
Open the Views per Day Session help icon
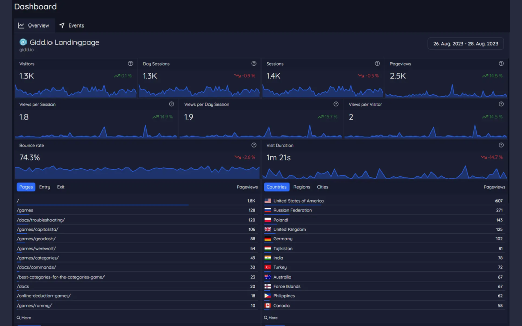[336, 104]
